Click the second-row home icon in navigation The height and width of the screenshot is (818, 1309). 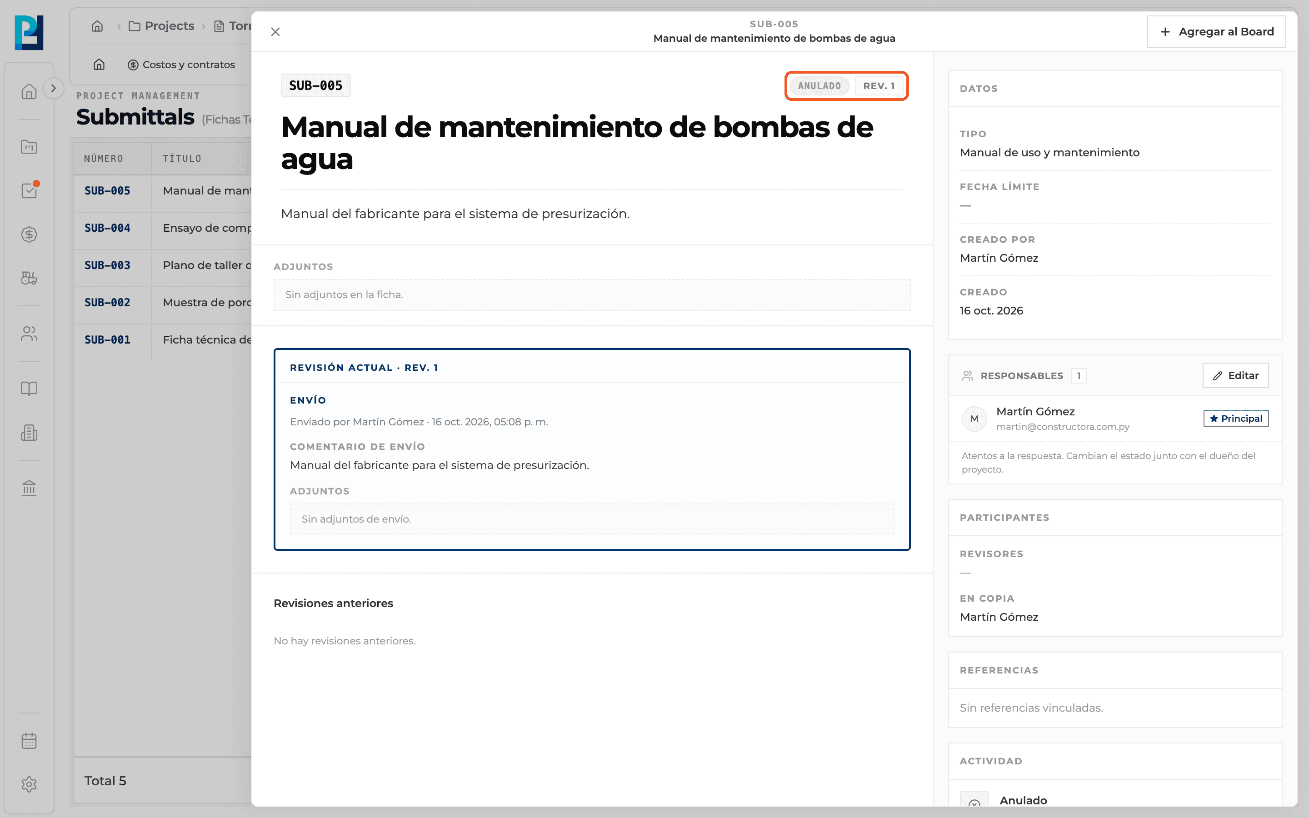(x=99, y=65)
